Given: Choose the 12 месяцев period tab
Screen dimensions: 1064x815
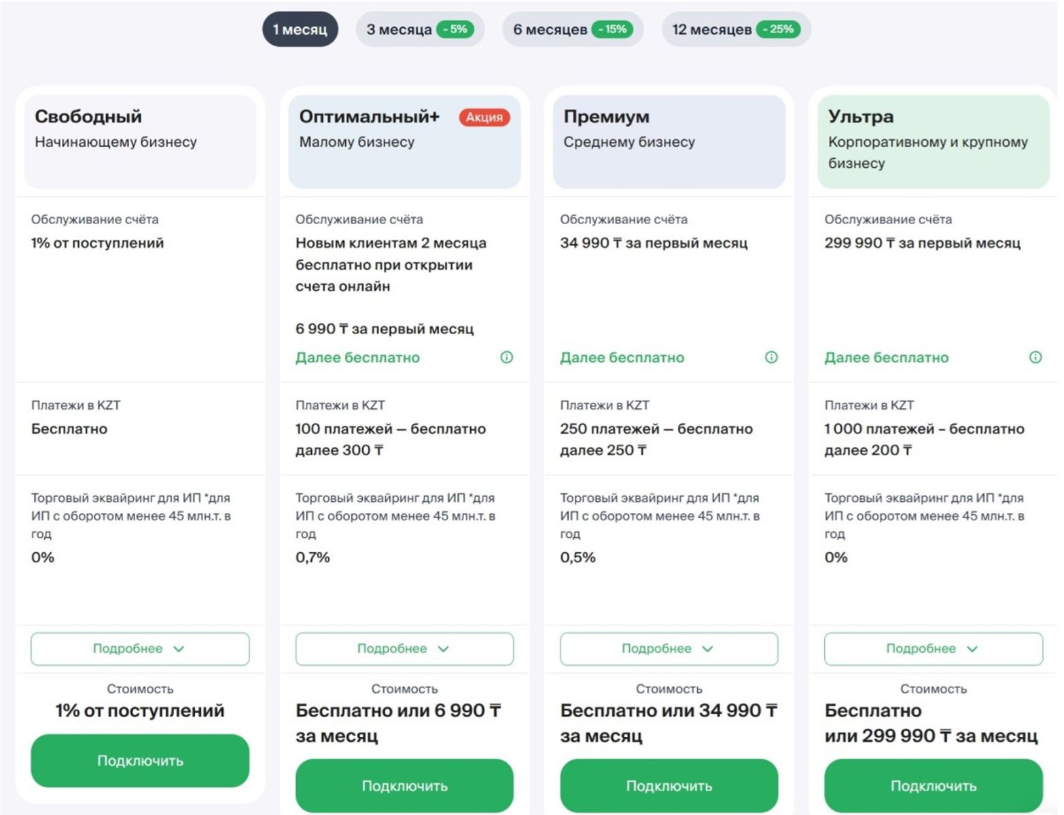Looking at the screenshot, I should pyautogui.click(x=711, y=30).
